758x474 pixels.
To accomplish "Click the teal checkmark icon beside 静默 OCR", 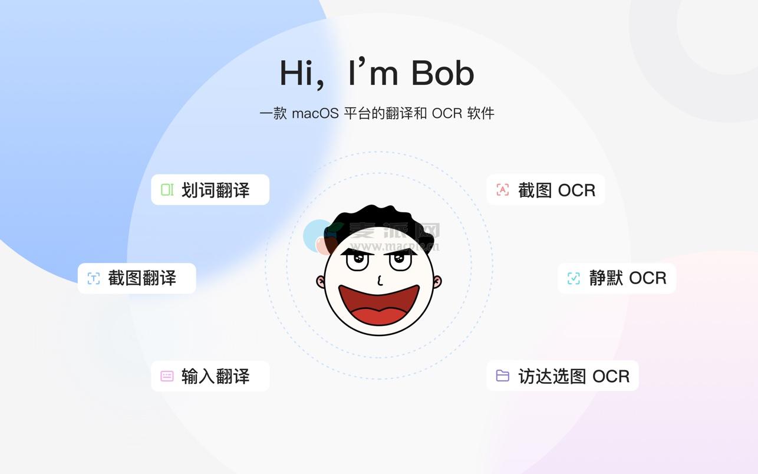I will 574,278.
